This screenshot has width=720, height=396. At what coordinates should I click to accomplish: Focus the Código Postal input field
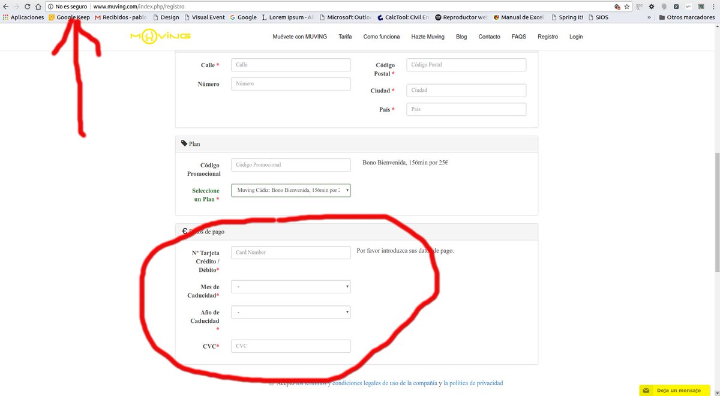pyautogui.click(x=466, y=65)
